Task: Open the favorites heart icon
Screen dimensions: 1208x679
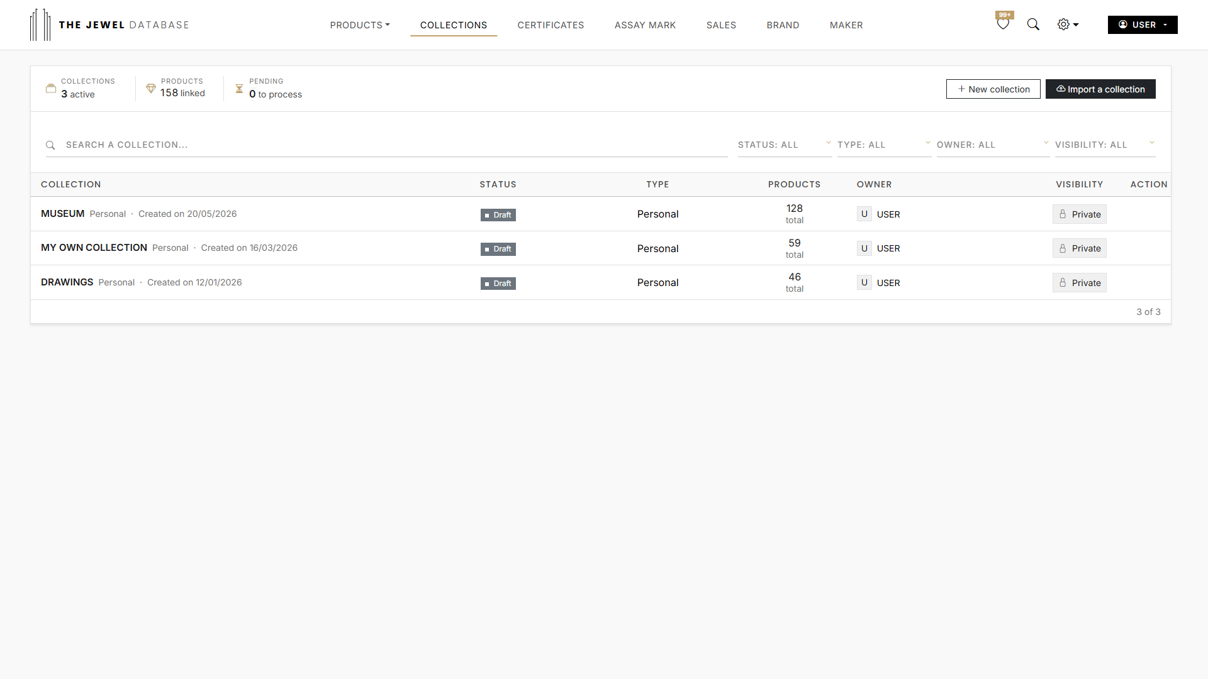Action: click(x=1003, y=25)
